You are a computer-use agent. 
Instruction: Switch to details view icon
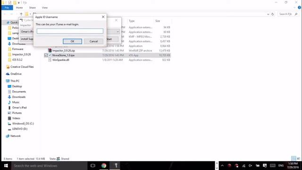(x=294, y=159)
